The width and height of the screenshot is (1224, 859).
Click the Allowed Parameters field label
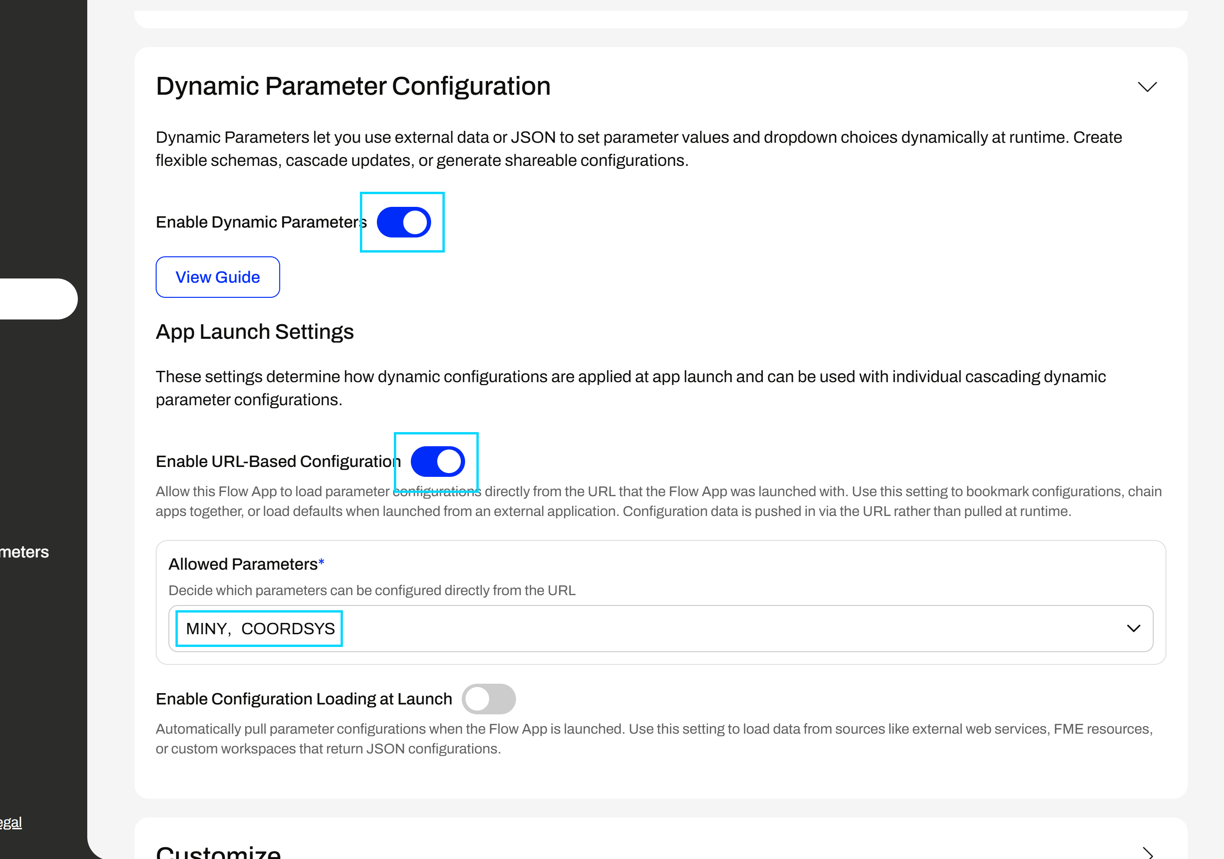pos(243,564)
